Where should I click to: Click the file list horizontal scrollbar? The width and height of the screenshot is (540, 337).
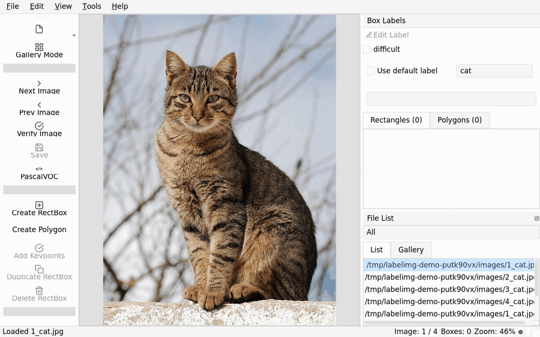click(x=444, y=323)
